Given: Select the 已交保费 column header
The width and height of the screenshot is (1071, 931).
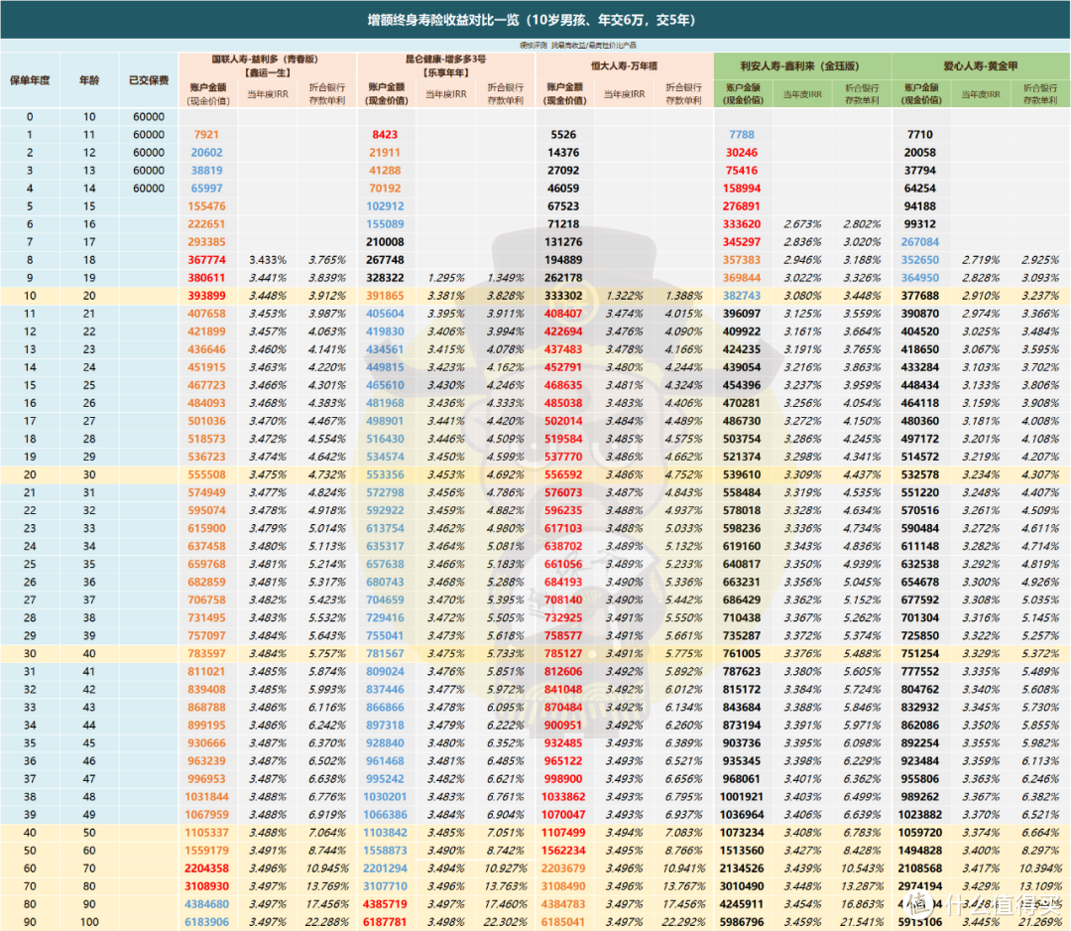Looking at the screenshot, I should point(148,80).
